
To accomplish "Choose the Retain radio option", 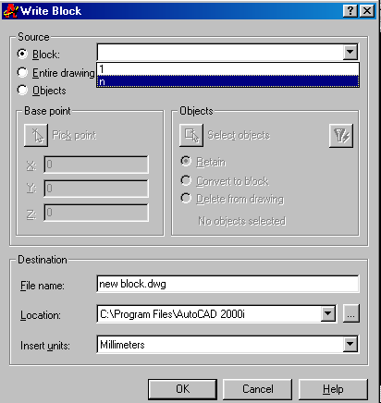I will coord(186,161).
